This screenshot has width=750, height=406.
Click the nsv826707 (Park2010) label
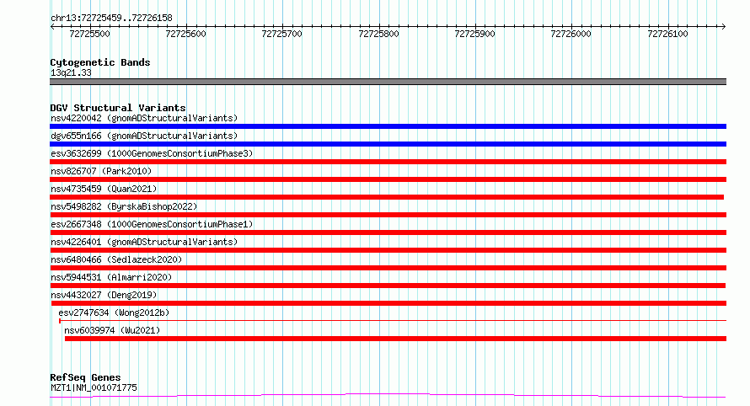(x=101, y=171)
